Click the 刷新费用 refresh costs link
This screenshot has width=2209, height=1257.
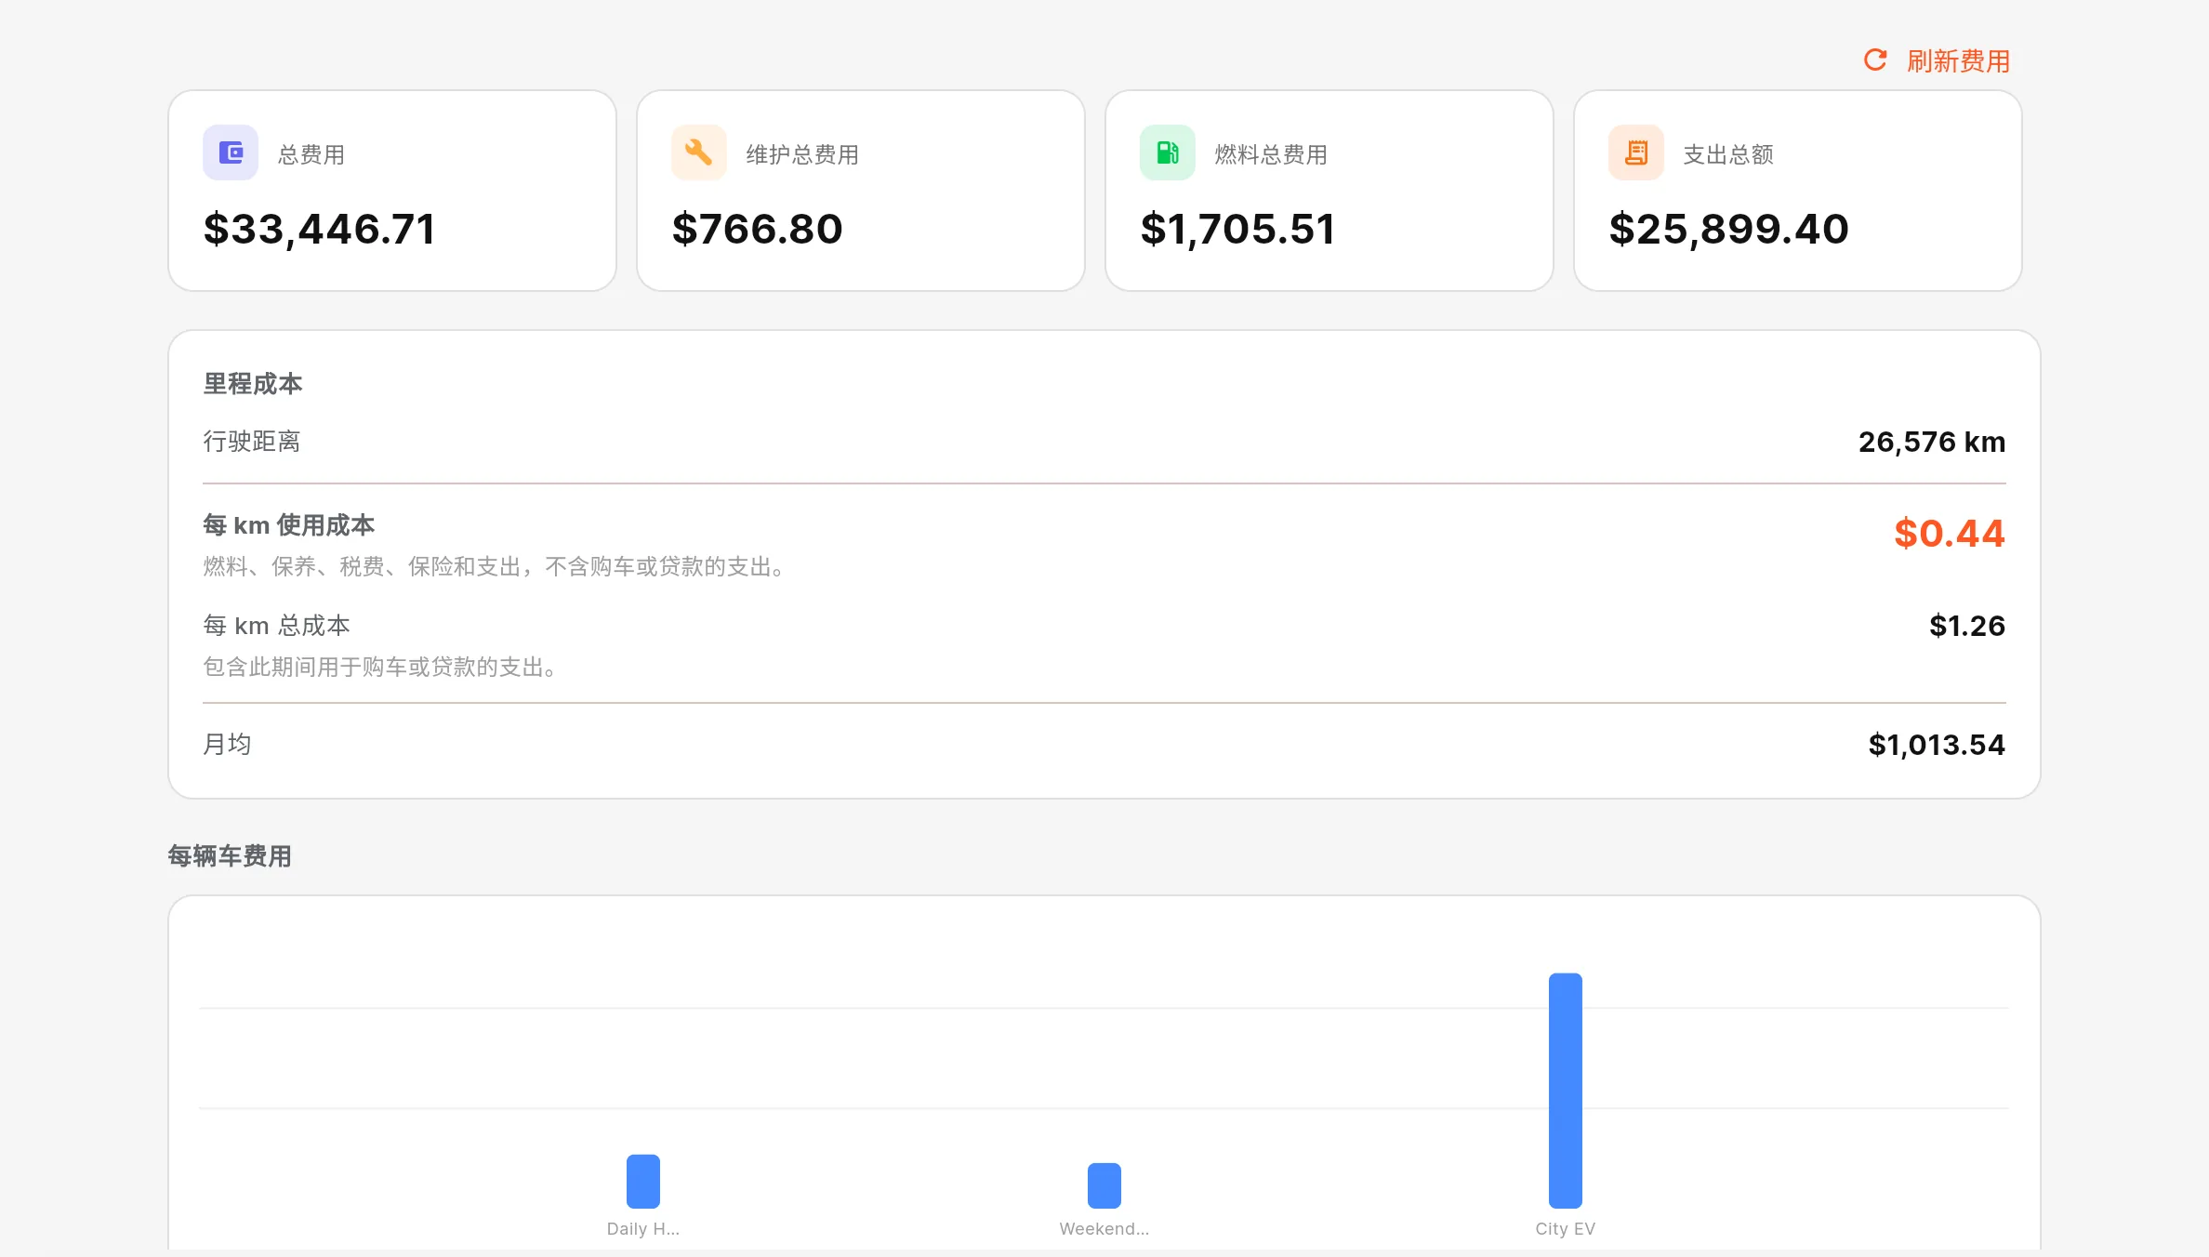[1937, 60]
